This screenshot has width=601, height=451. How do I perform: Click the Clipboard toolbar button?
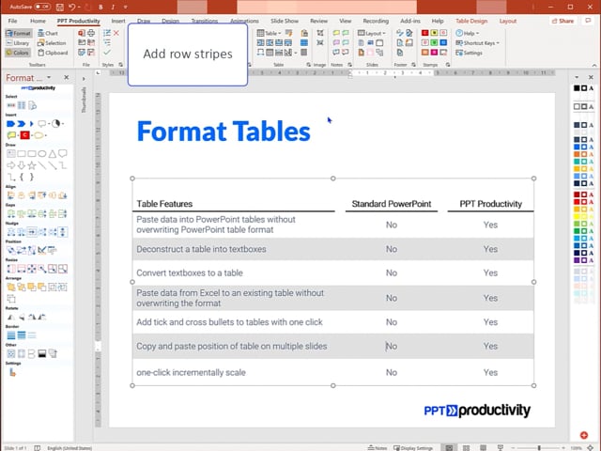click(x=53, y=53)
